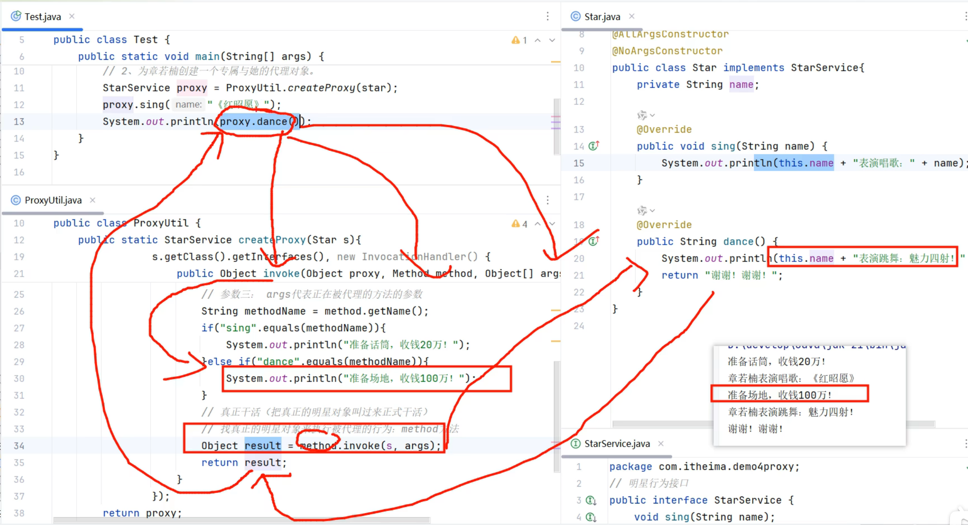This screenshot has height=525, width=968.
Task: Click 'void sing(String name)' in StarService.java
Action: tap(704, 517)
